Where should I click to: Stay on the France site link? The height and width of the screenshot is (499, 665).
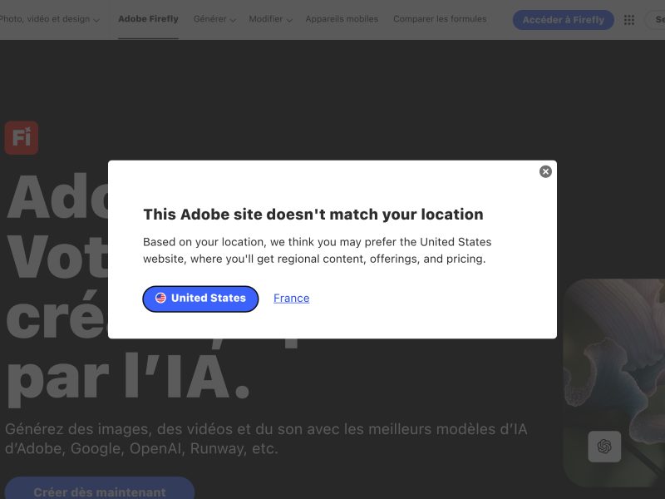[291, 299]
